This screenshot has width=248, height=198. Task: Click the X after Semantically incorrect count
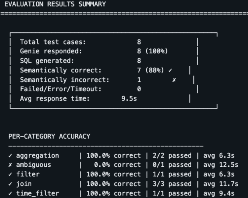(x=174, y=80)
